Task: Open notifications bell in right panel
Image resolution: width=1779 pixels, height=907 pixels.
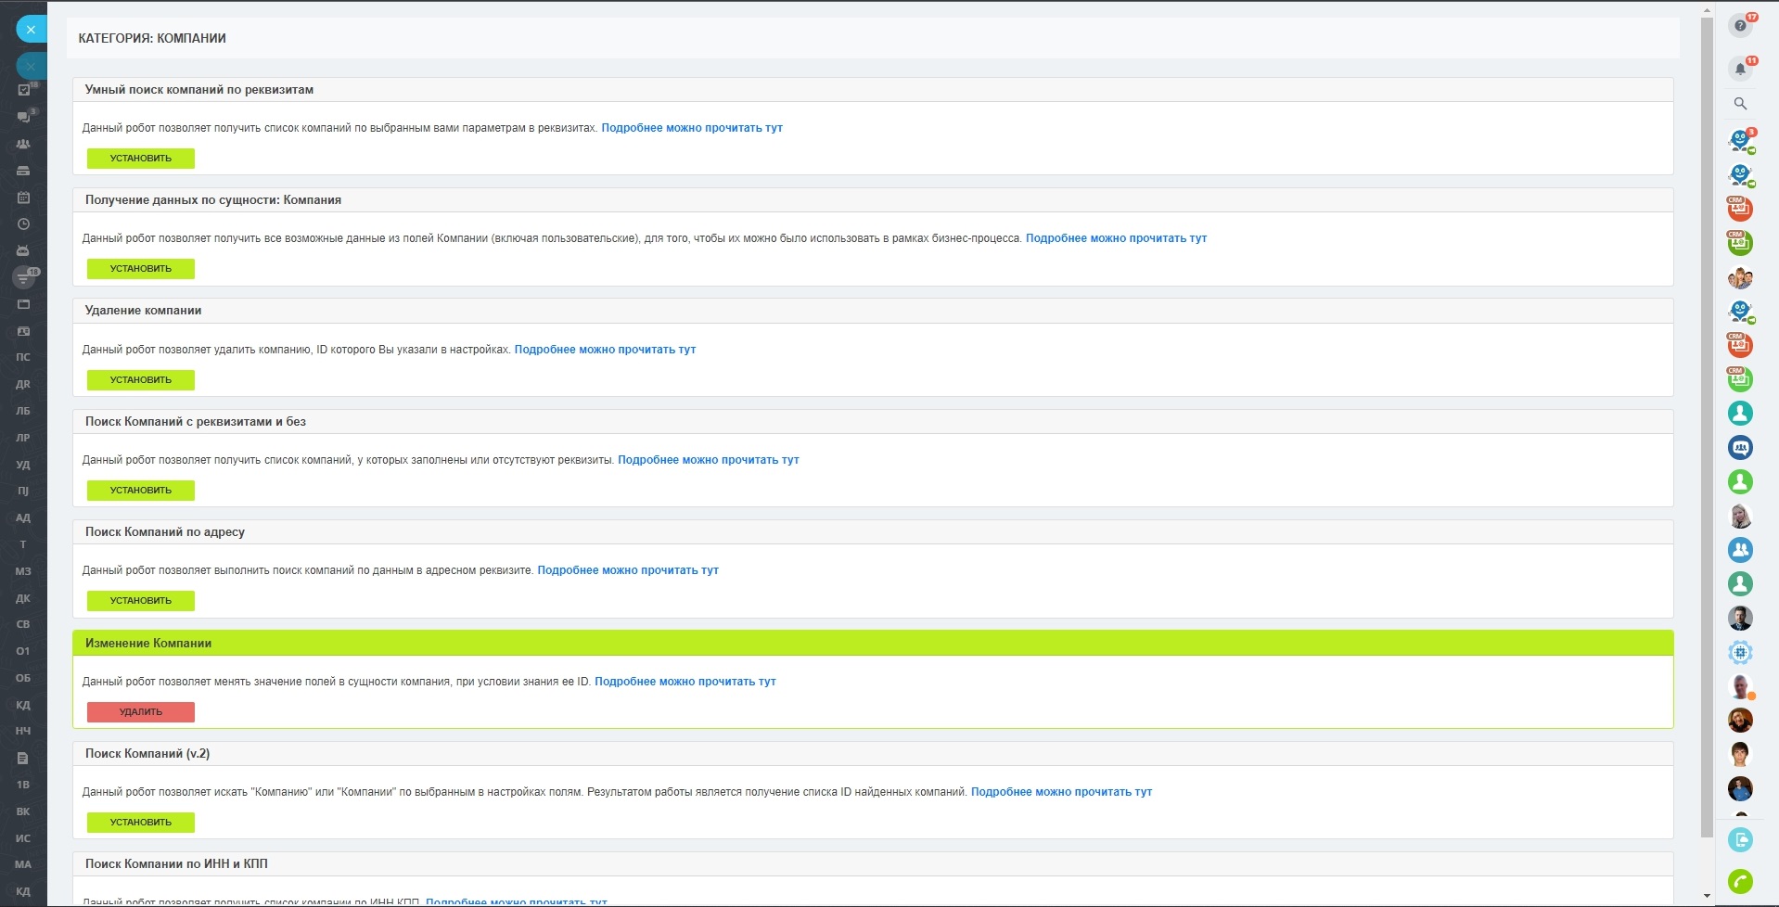Action: [1740, 69]
